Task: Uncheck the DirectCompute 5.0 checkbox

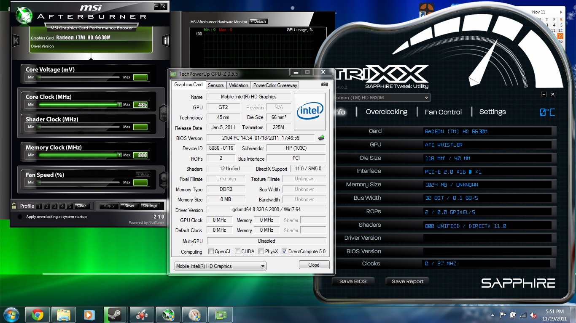Action: coord(284,252)
